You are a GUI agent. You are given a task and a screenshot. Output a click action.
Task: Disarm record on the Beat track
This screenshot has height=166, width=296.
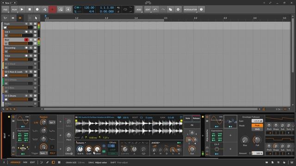pyautogui.click(x=26, y=40)
